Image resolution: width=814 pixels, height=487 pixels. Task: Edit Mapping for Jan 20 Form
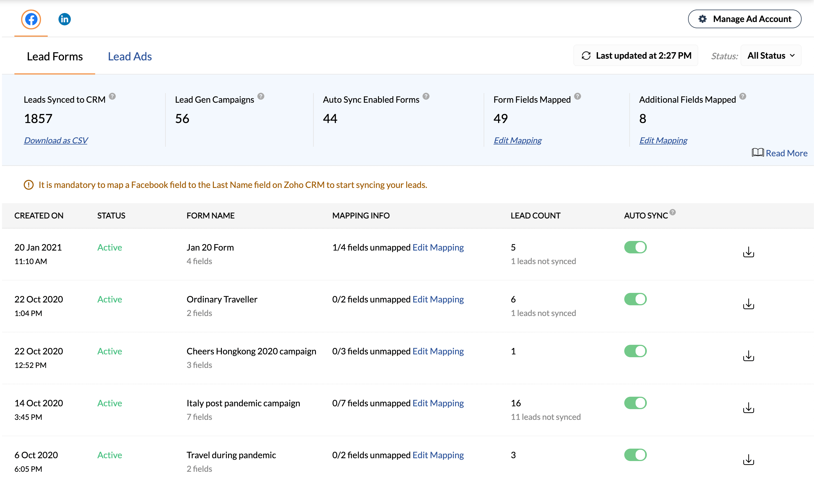(x=438, y=247)
